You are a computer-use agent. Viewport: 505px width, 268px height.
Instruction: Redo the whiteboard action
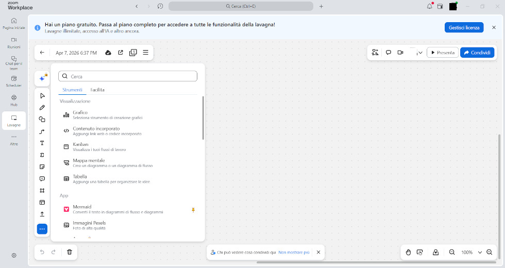click(54, 252)
